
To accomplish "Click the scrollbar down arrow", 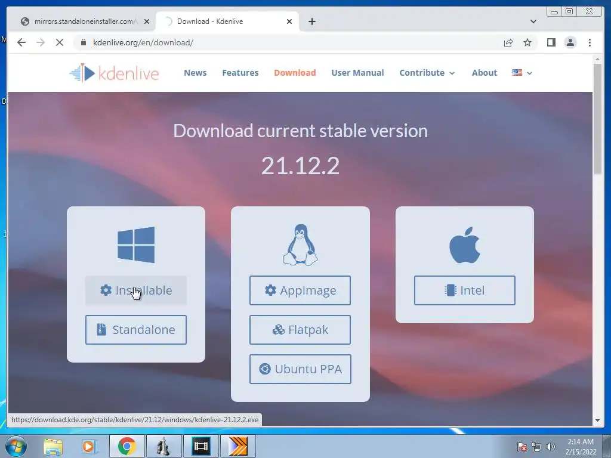I will pos(597,420).
